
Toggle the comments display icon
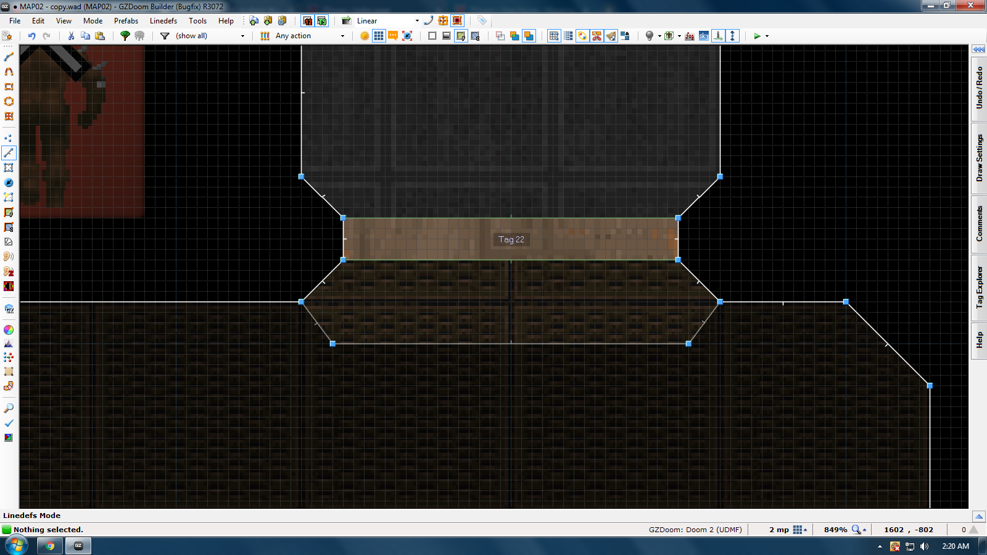pos(393,36)
